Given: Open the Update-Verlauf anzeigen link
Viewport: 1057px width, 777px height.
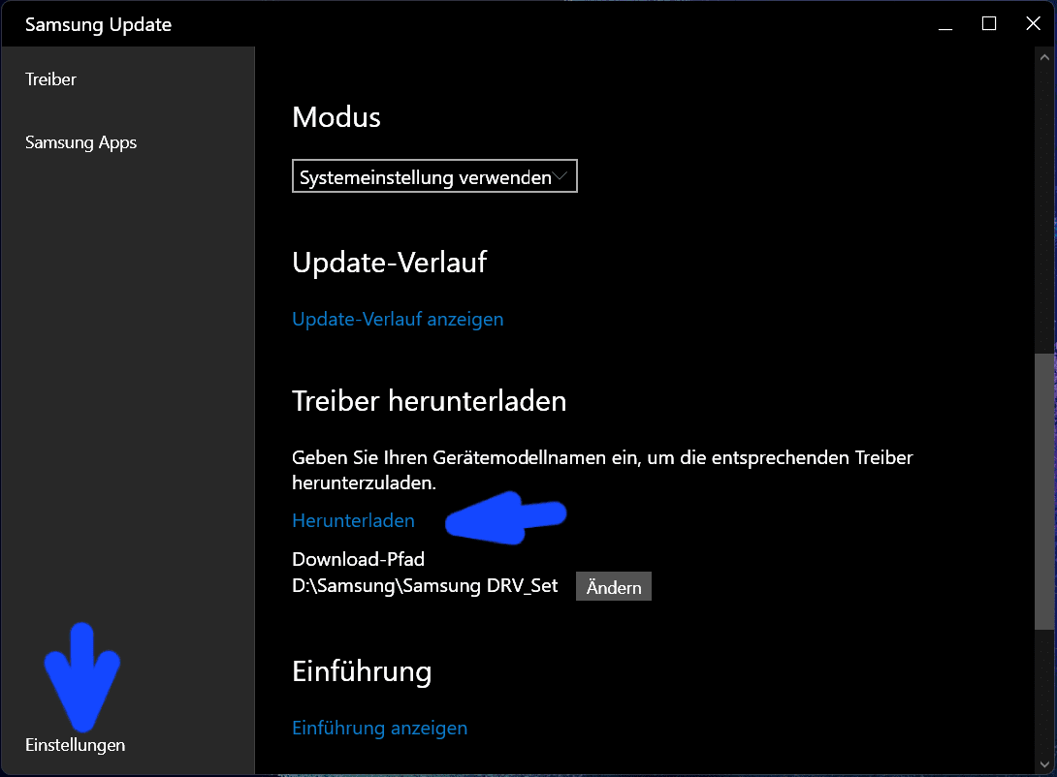Looking at the screenshot, I should click(x=398, y=319).
